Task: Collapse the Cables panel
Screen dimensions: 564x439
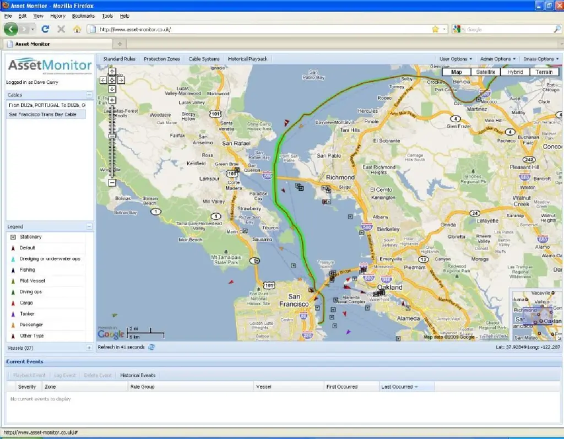Action: (89, 95)
